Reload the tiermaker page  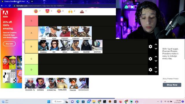click(10, 6)
